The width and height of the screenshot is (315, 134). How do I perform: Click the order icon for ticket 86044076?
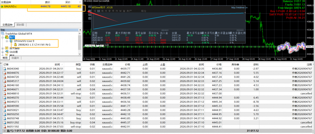click(x=4, y=73)
